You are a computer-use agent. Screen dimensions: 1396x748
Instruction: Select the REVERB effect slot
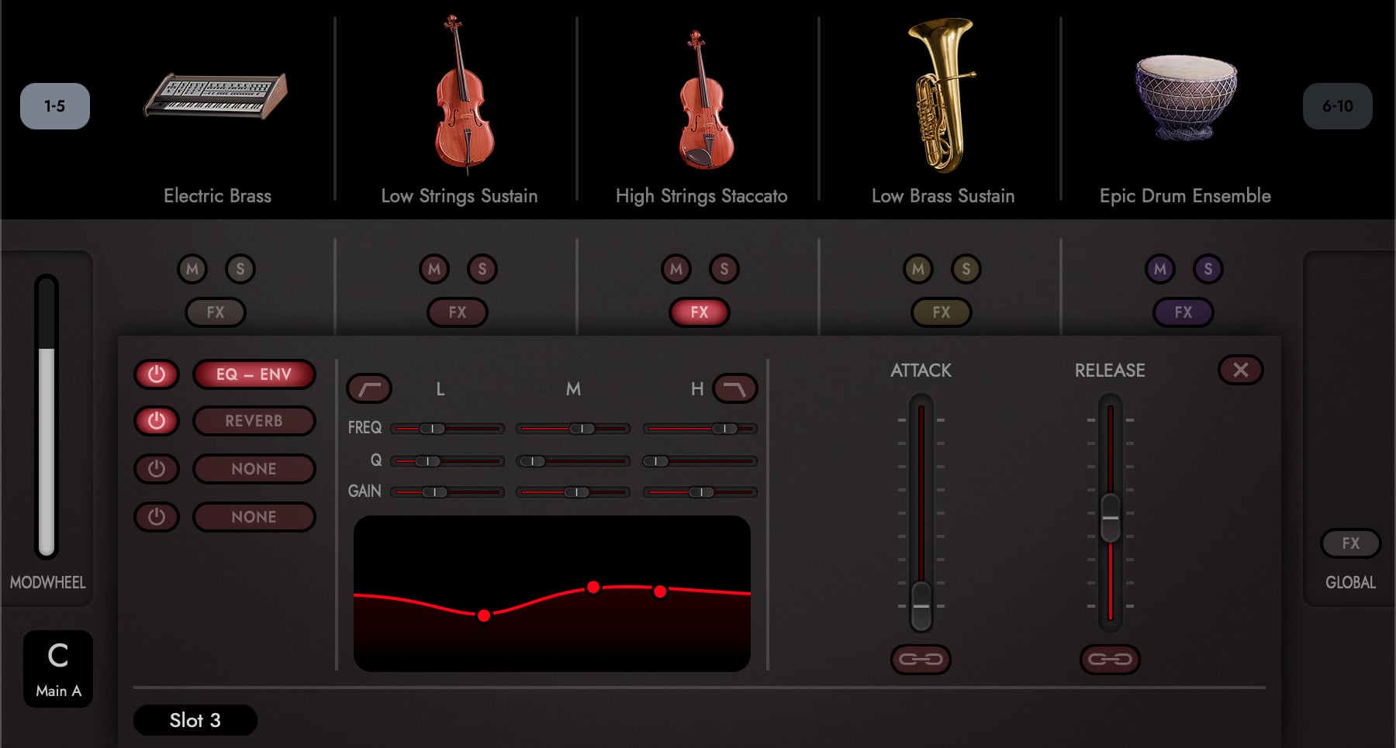point(254,421)
